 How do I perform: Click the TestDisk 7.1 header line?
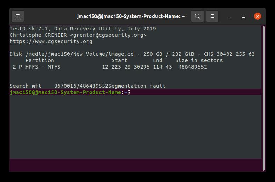(82, 29)
